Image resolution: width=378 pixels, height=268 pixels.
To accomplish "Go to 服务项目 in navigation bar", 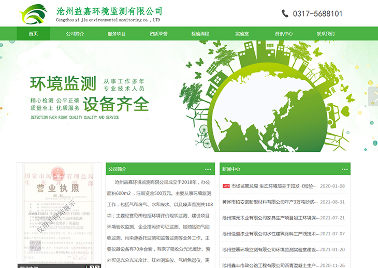I will (x=117, y=34).
